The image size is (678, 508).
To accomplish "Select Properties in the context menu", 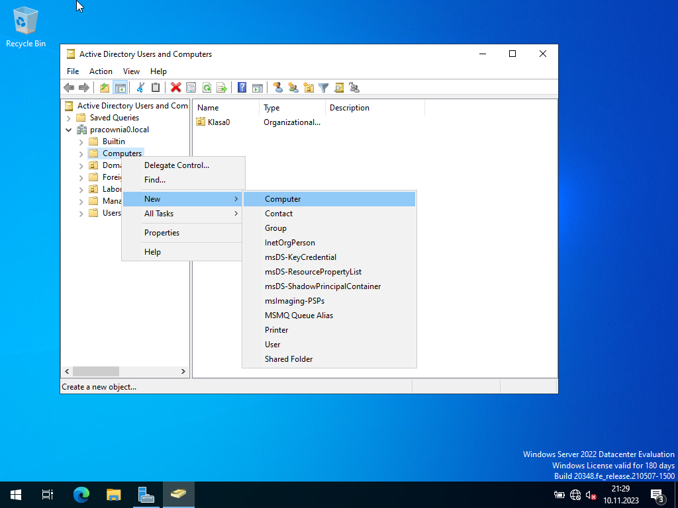I will [x=183, y=232].
